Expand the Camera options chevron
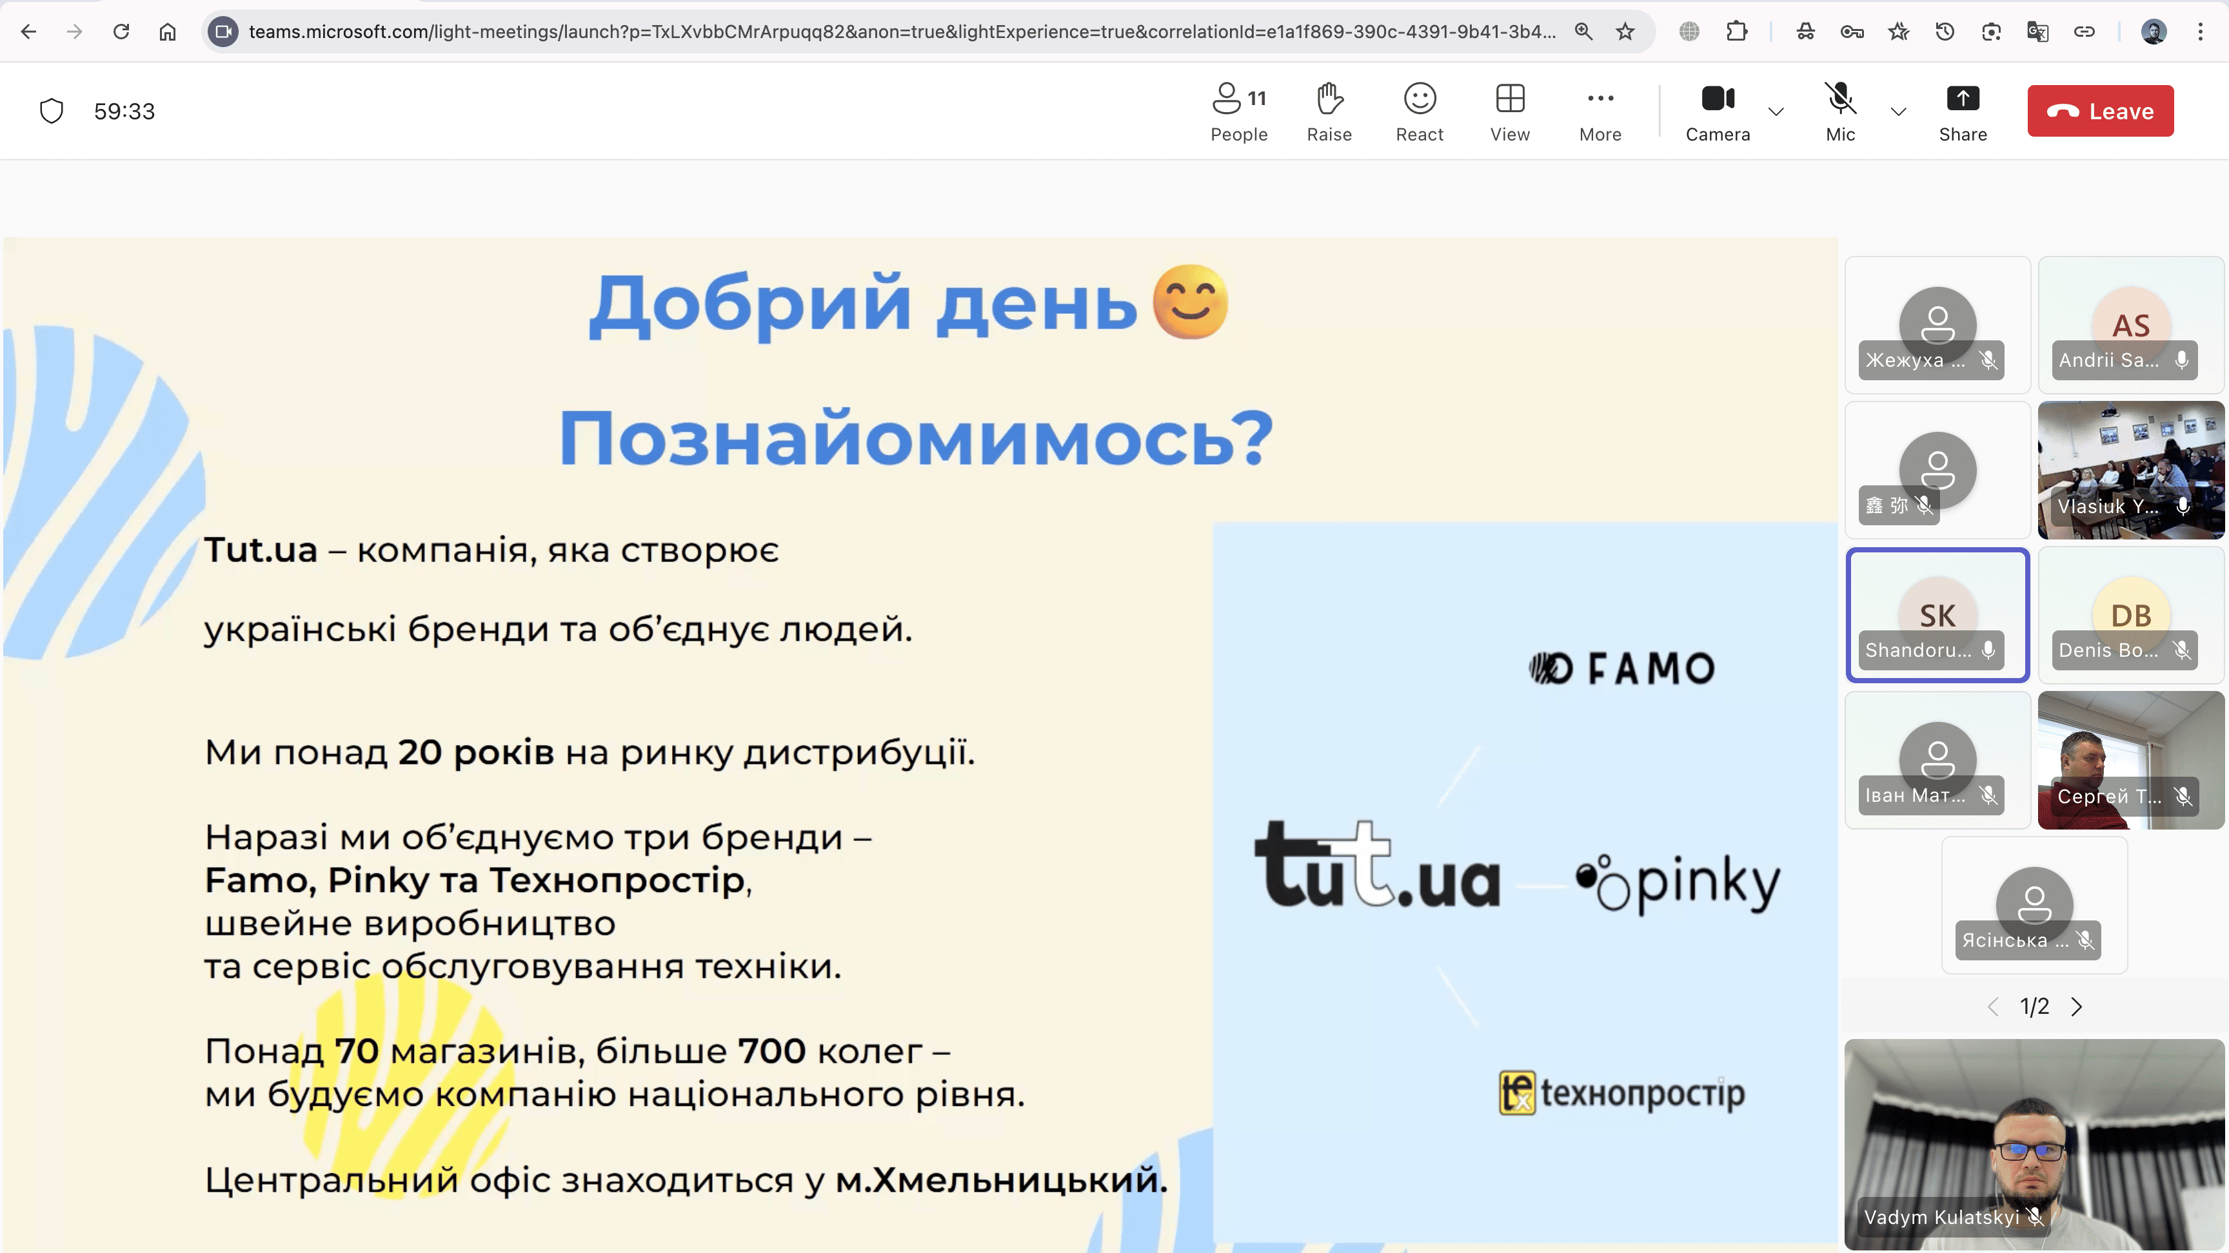Screen dimensions: 2229x1253 pyautogui.click(x=1776, y=112)
